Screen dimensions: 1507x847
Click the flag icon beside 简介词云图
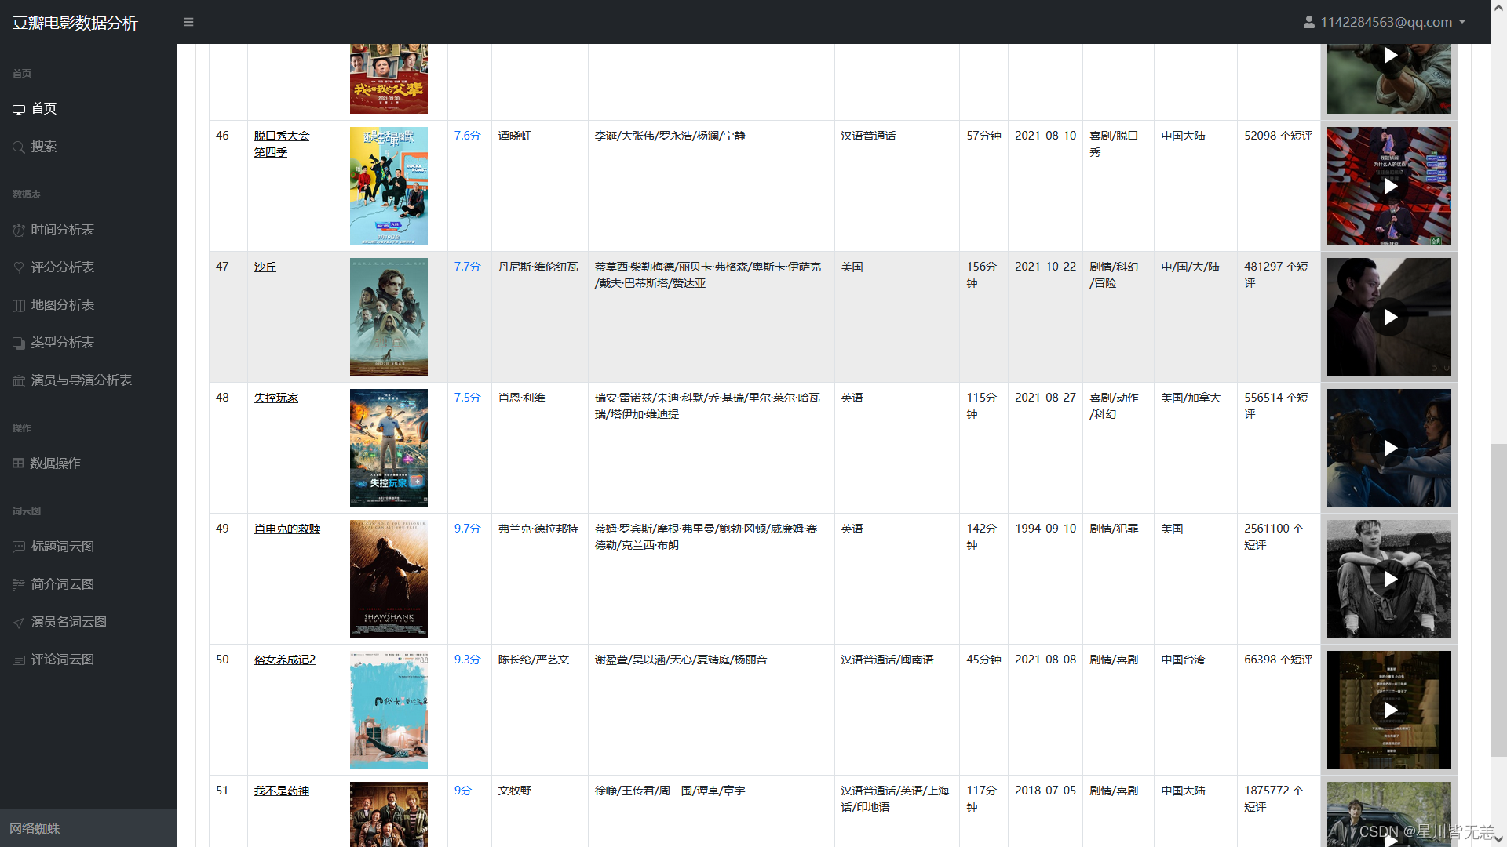(19, 584)
